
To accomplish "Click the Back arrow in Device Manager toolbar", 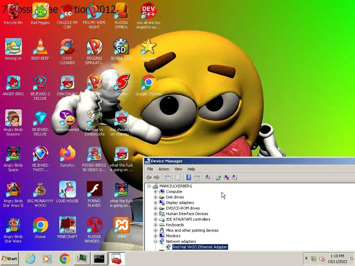I will 149,178.
